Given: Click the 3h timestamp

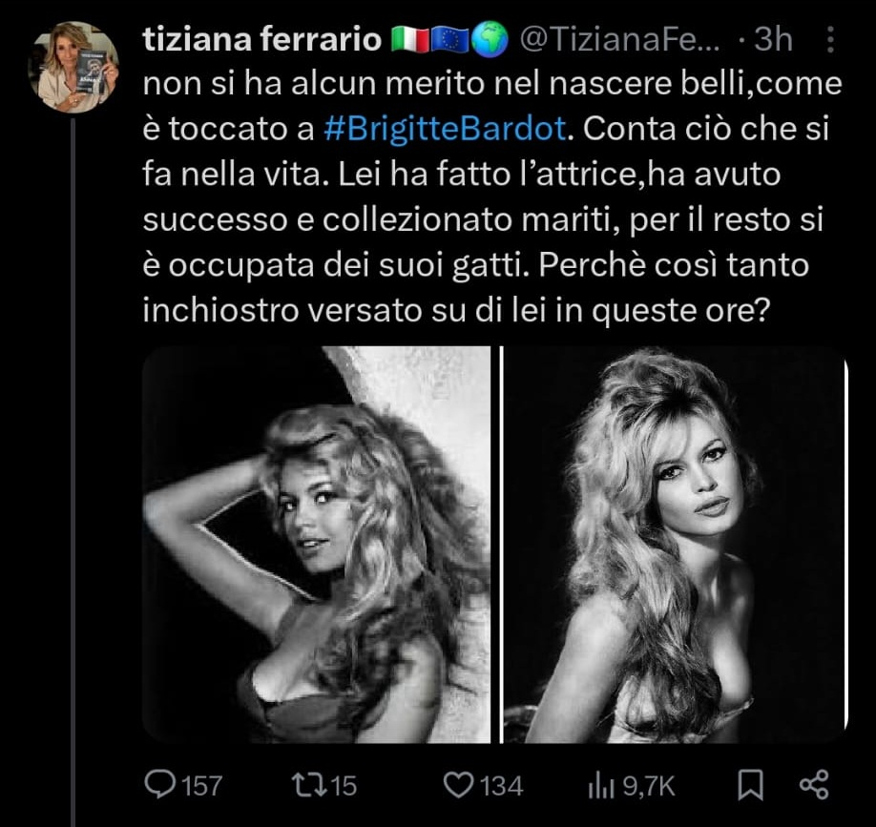Looking at the screenshot, I should click(773, 39).
